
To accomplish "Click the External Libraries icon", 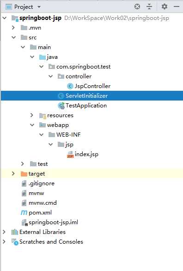I will [x=15, y=232].
